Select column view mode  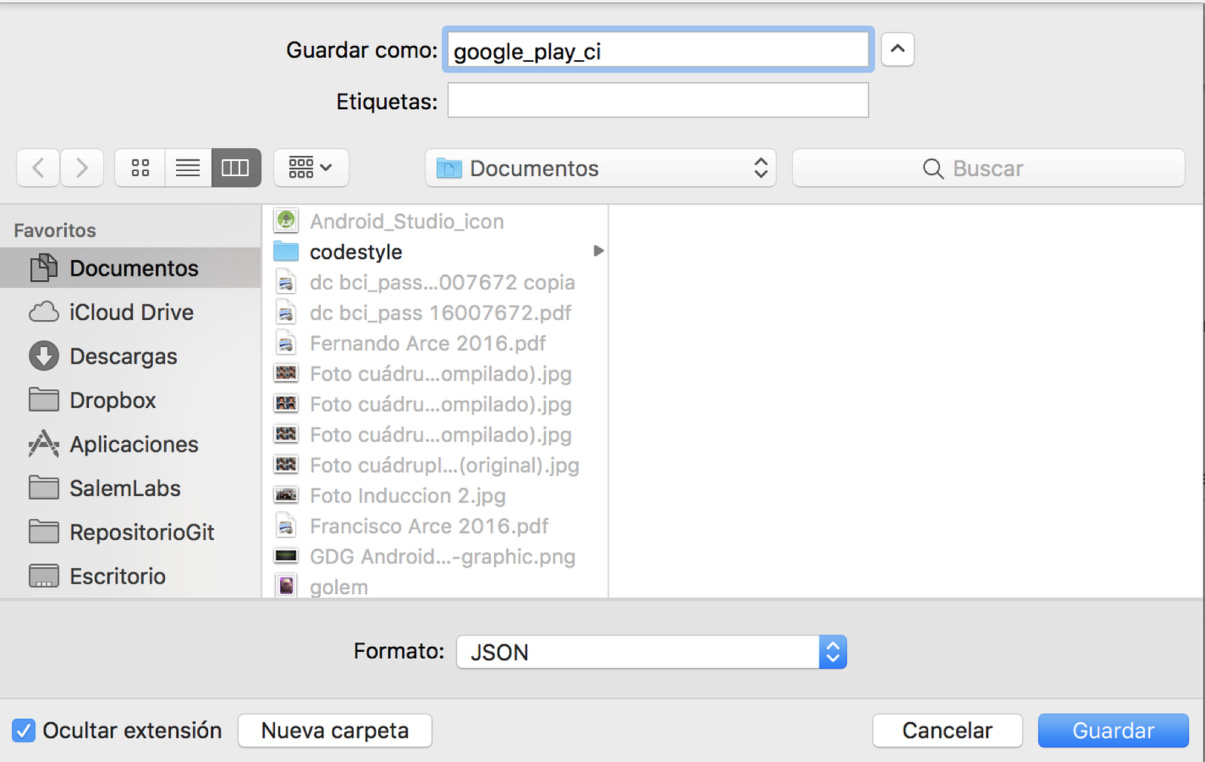point(236,168)
